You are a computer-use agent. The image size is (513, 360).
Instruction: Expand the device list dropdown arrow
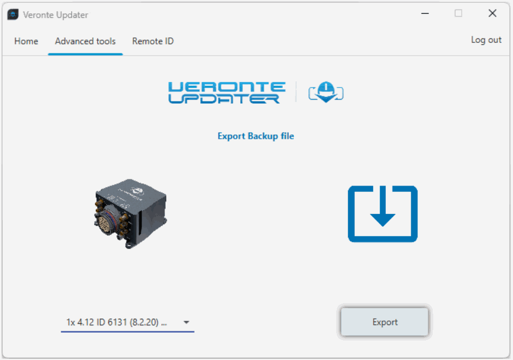[x=186, y=322]
